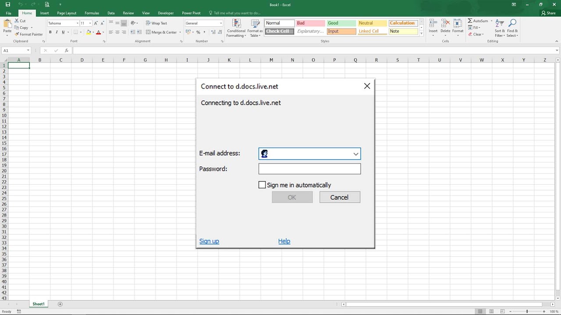561x315 pixels.
Task: Check Sign me in automatically
Action: (262, 185)
